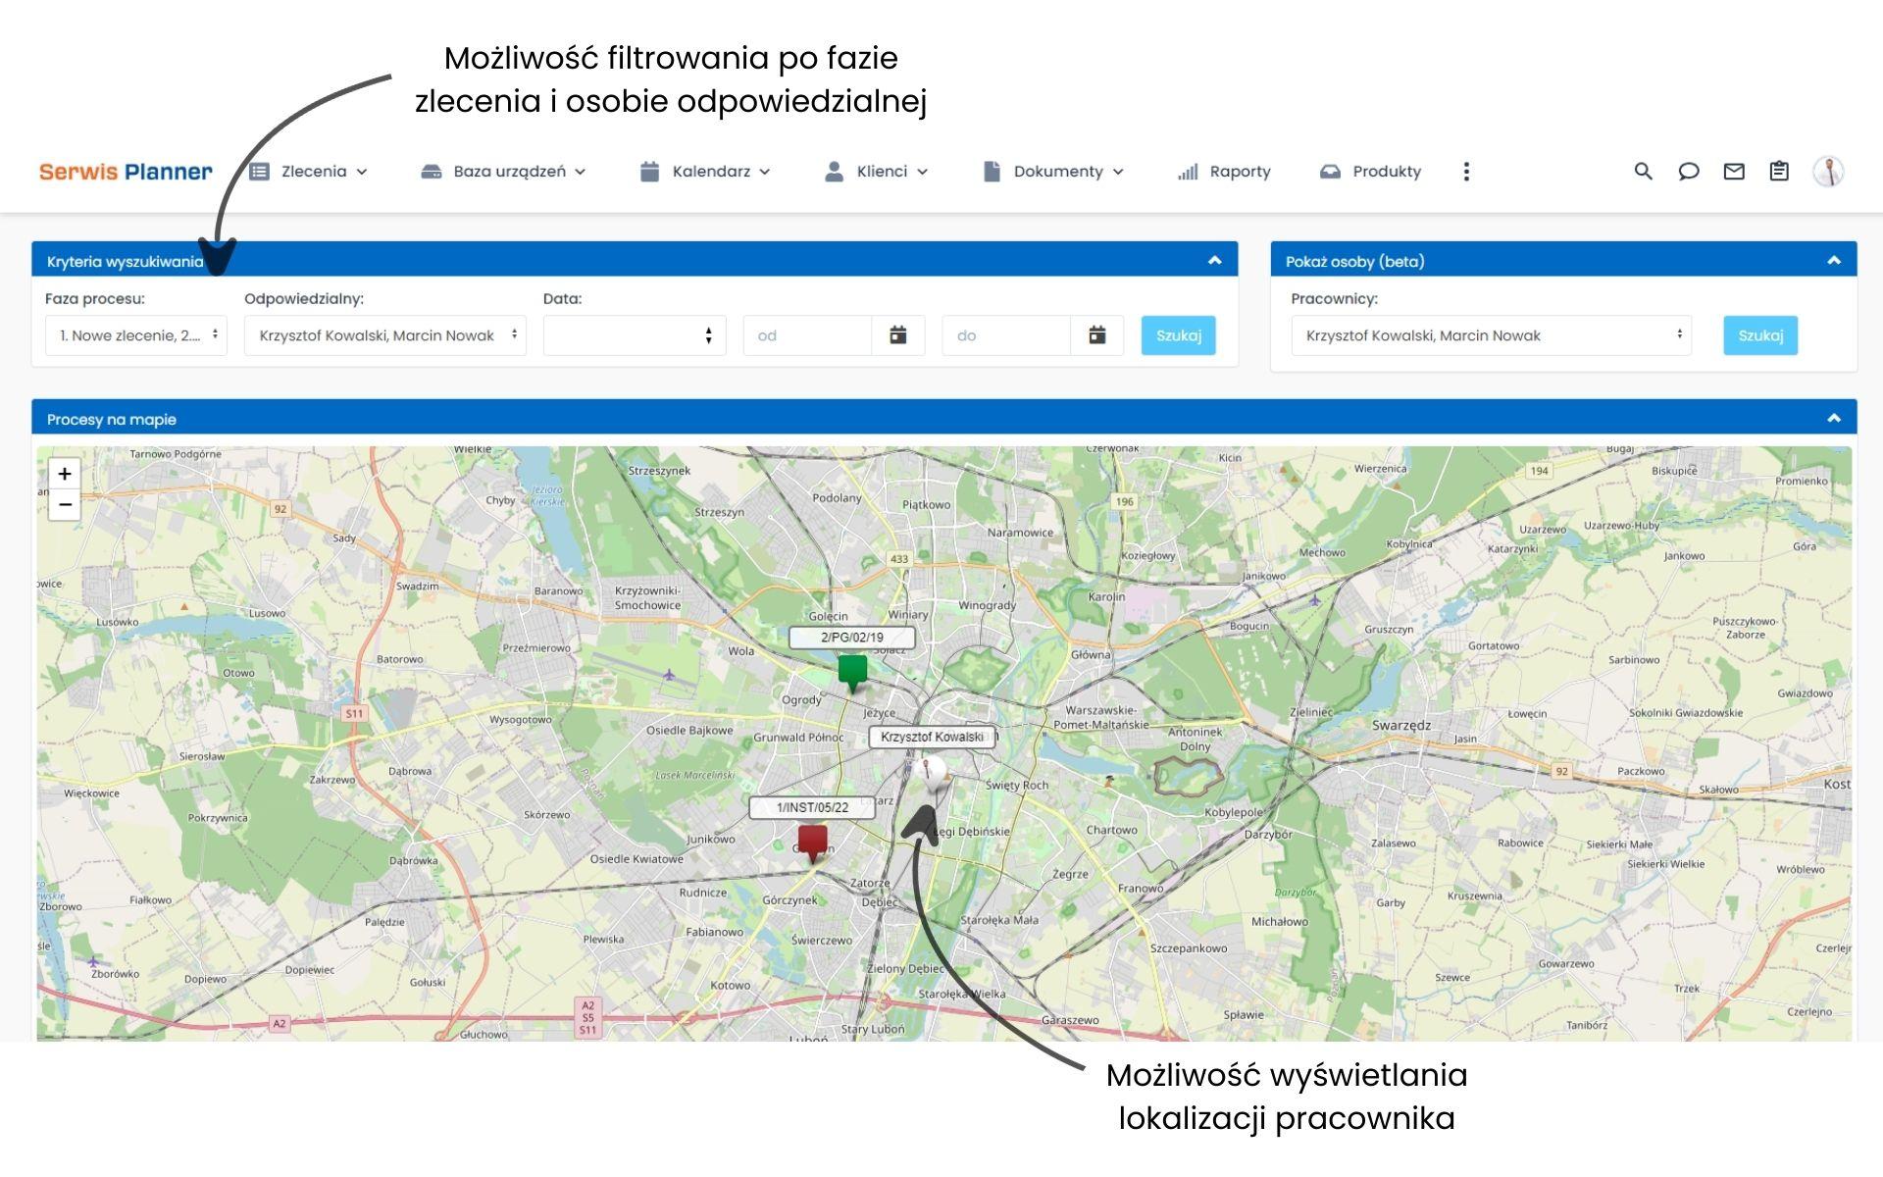
Task: Expand the Zlecenia chevron
Action: (x=362, y=172)
